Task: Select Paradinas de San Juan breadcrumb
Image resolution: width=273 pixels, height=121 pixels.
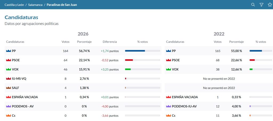Action: pos(62,5)
